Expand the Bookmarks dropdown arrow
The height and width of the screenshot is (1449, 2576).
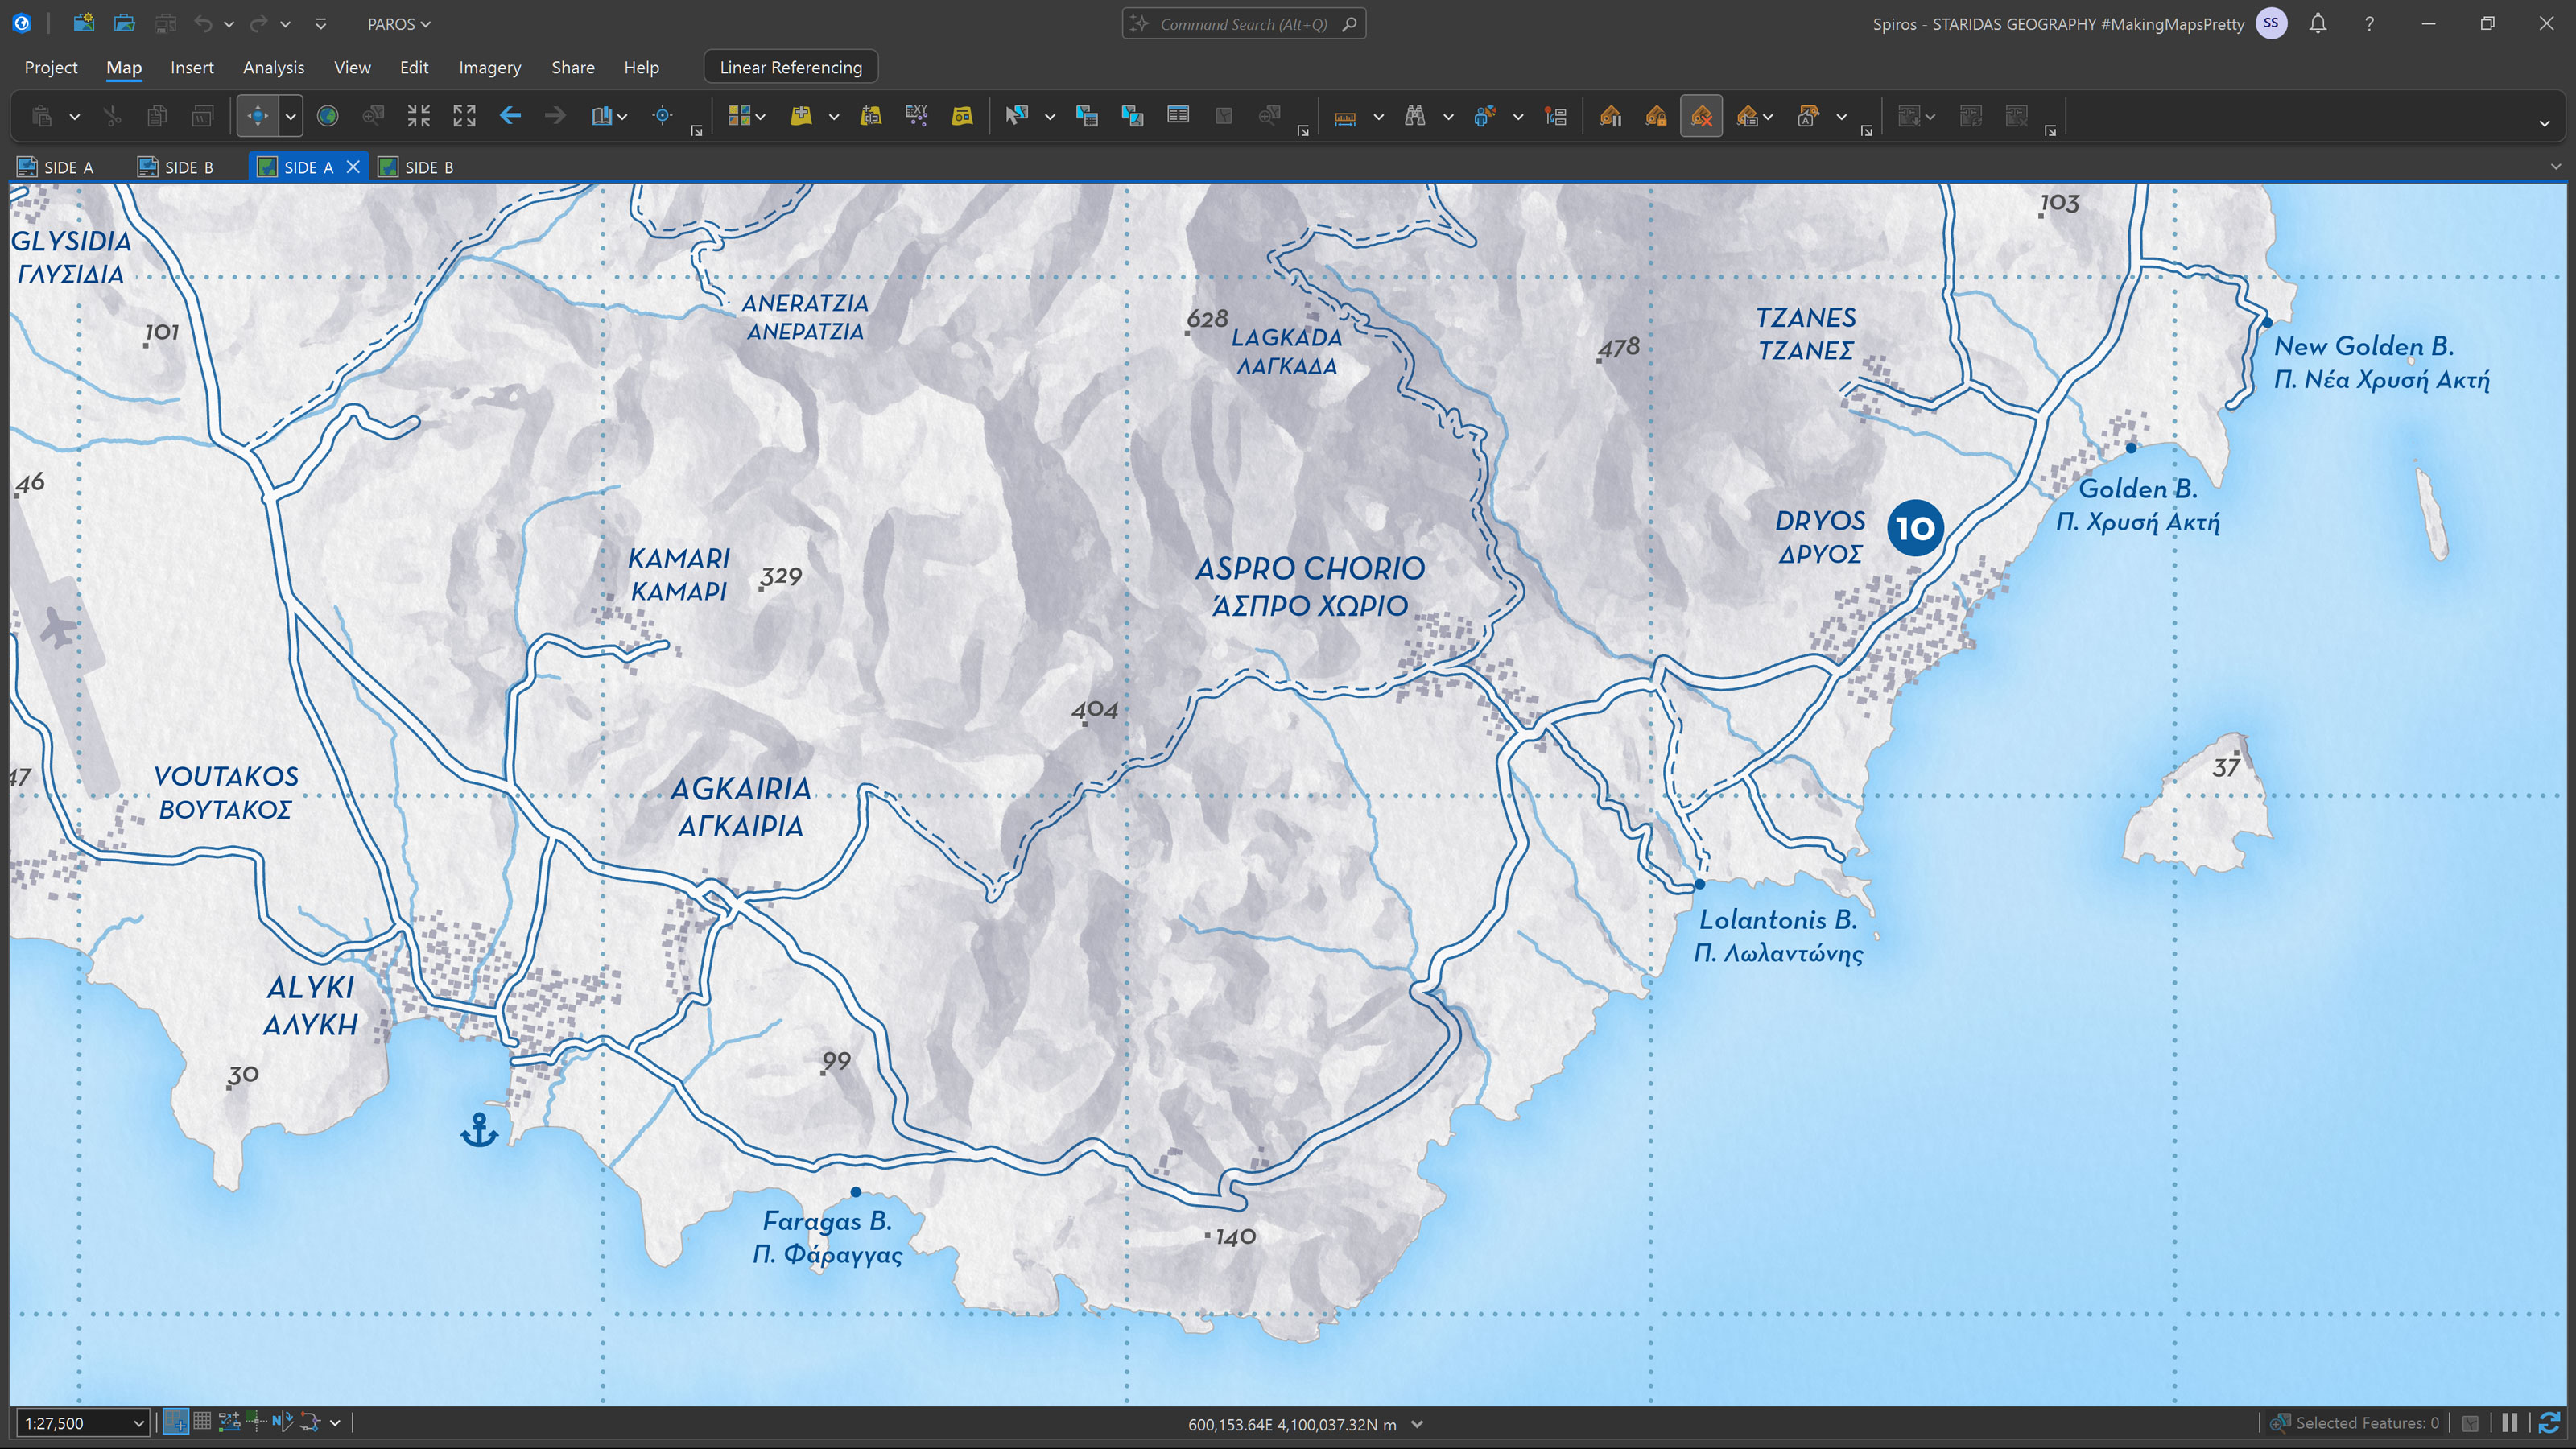pyautogui.click(x=623, y=117)
